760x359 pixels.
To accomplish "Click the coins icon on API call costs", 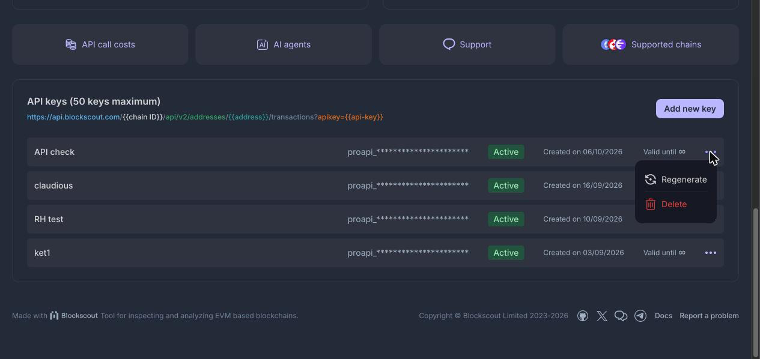I will click(x=71, y=44).
